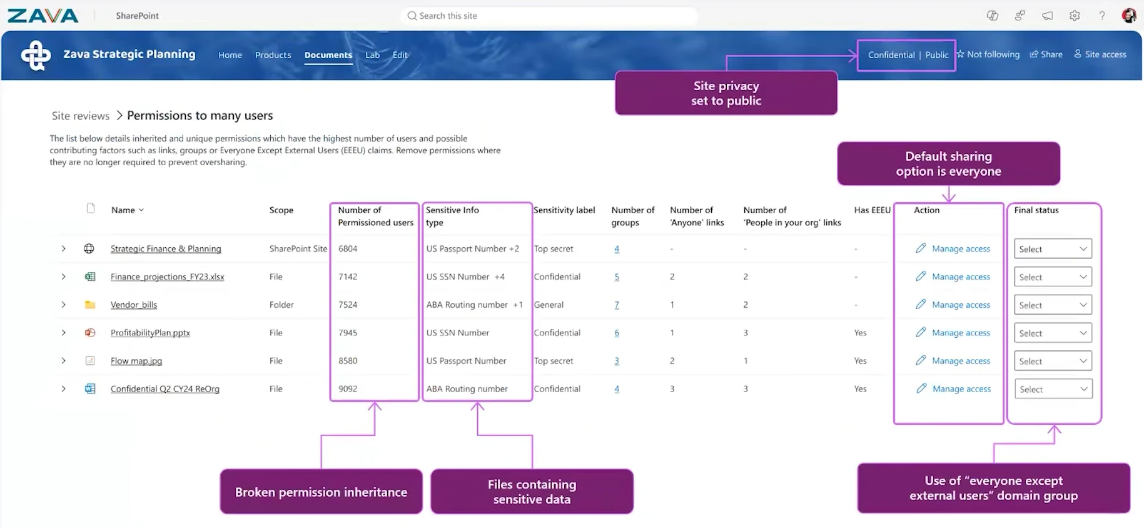The width and height of the screenshot is (1144, 528).
Task: Open Final status dropdown for Flow map.jpg row
Action: coord(1053,361)
